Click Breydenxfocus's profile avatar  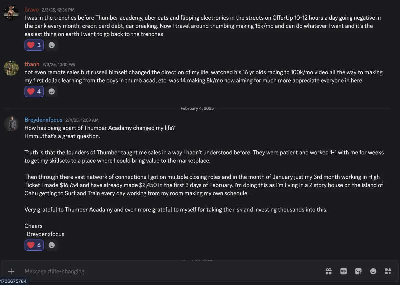11,124
